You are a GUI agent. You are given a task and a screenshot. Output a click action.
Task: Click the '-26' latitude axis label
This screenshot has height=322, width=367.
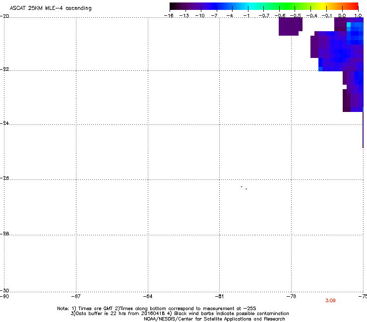point(4,178)
